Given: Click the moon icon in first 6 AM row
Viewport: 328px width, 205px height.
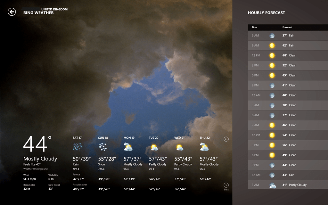Looking at the screenshot, I should tap(272, 36).
